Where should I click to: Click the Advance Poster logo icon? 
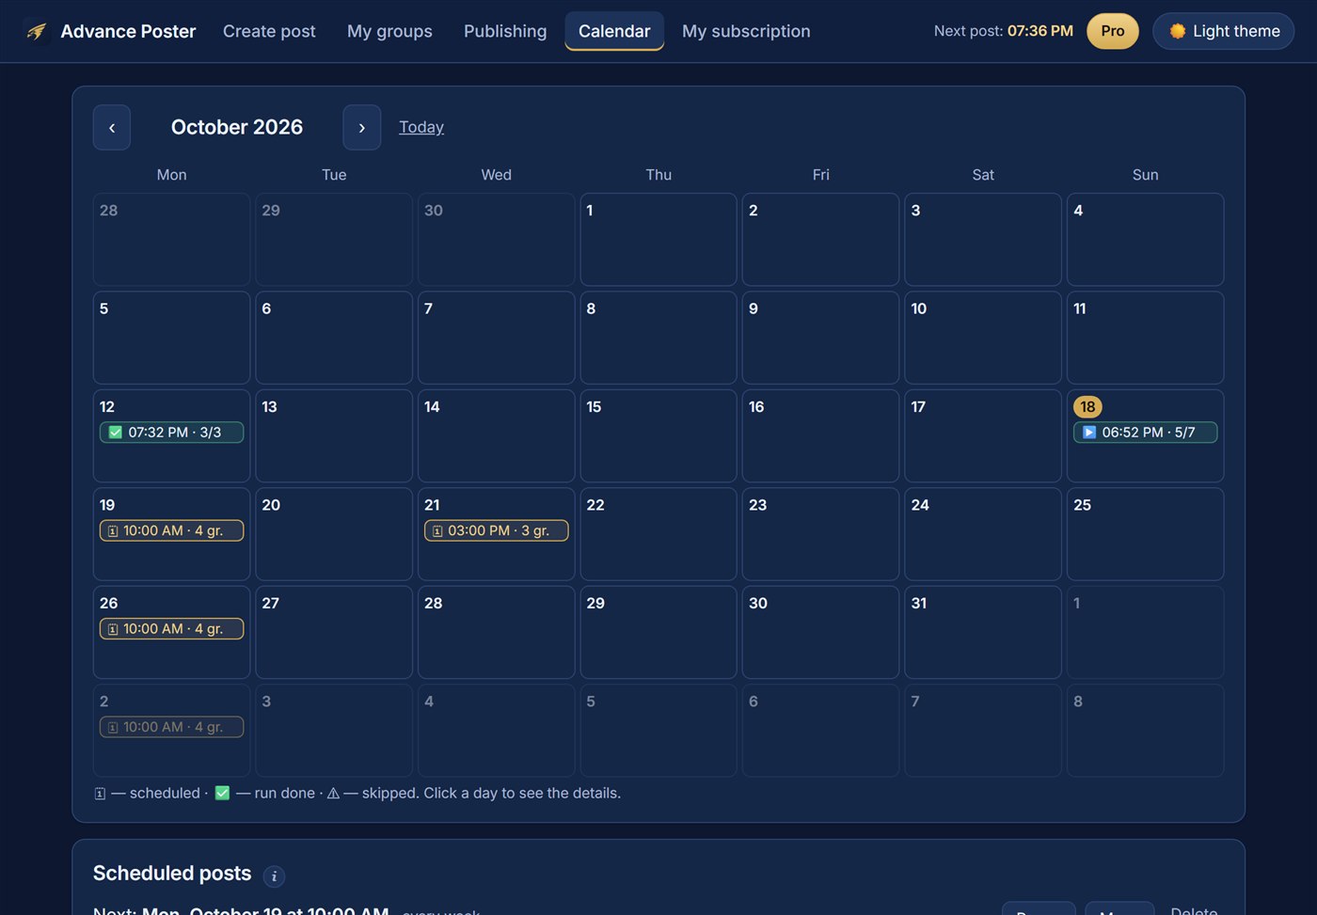tap(38, 31)
